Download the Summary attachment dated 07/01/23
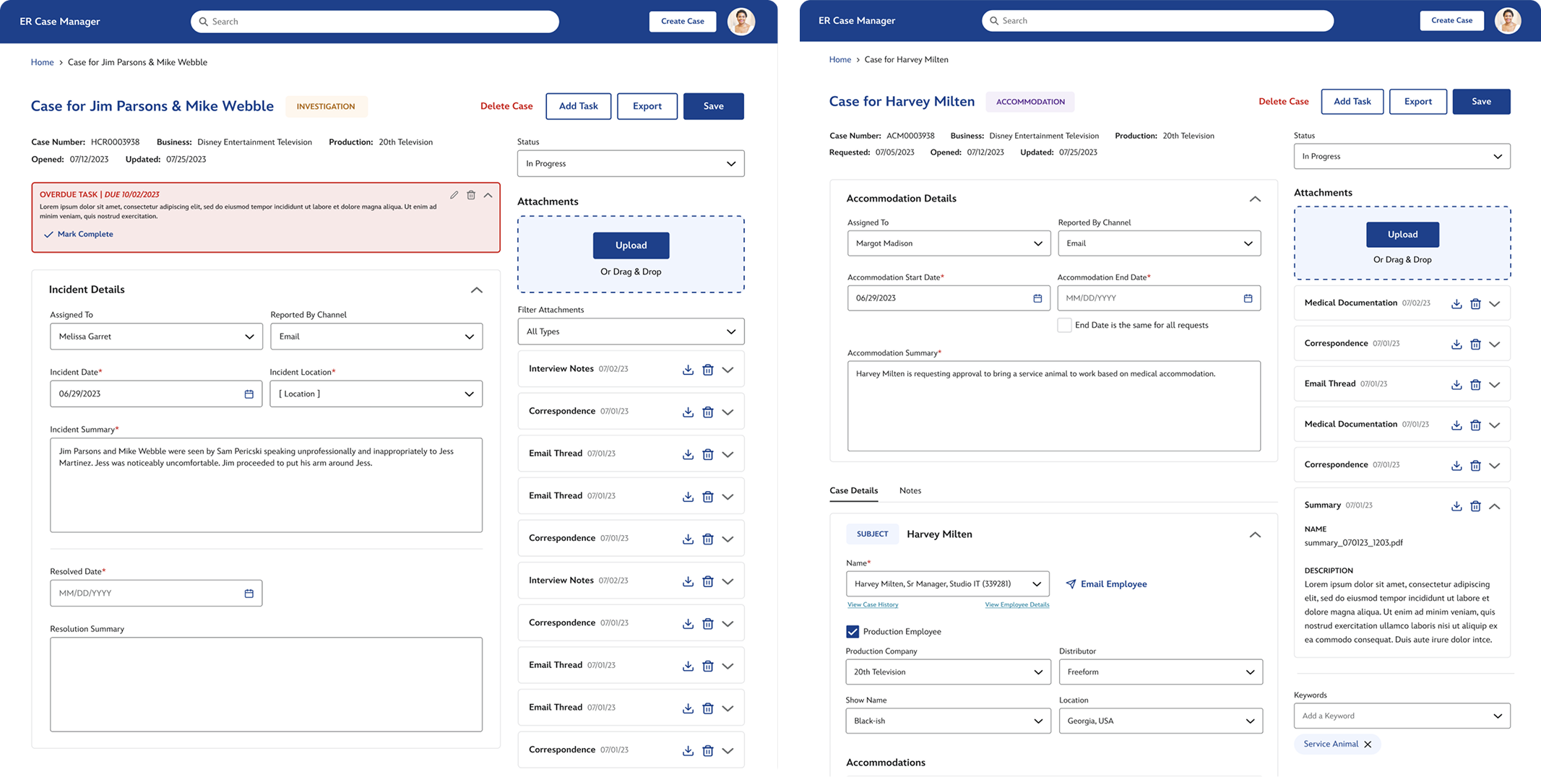This screenshot has height=777, width=1541. pos(1456,506)
